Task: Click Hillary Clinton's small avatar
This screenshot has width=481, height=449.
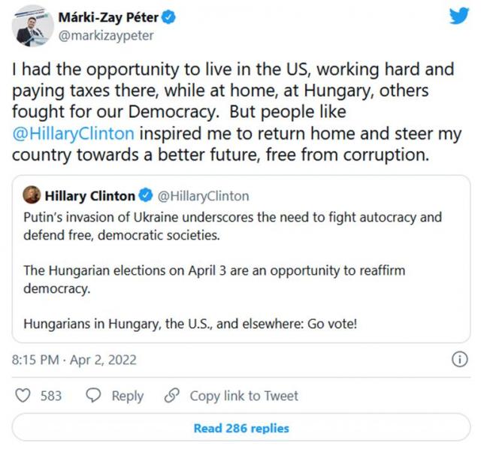Action: coord(32,196)
